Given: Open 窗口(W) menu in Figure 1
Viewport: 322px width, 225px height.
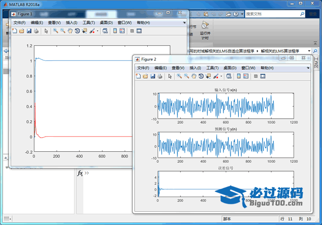Looking at the screenshot, I should [125, 23].
